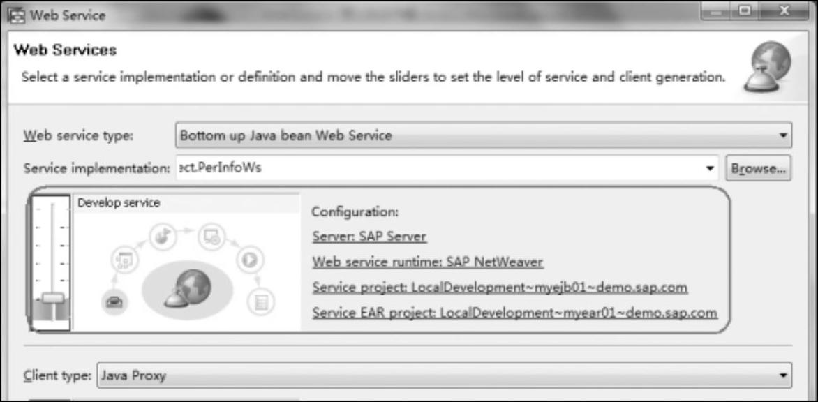Click the Browse button

pyautogui.click(x=758, y=169)
